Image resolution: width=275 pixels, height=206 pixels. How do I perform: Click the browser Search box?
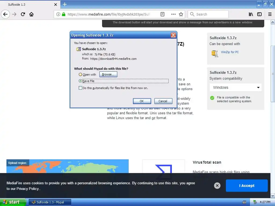tap(208, 14)
